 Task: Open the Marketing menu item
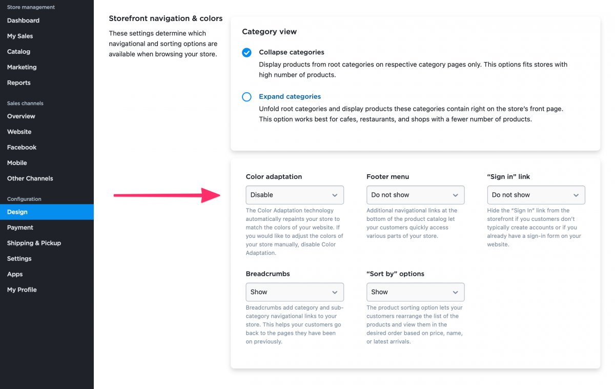pyautogui.click(x=22, y=67)
